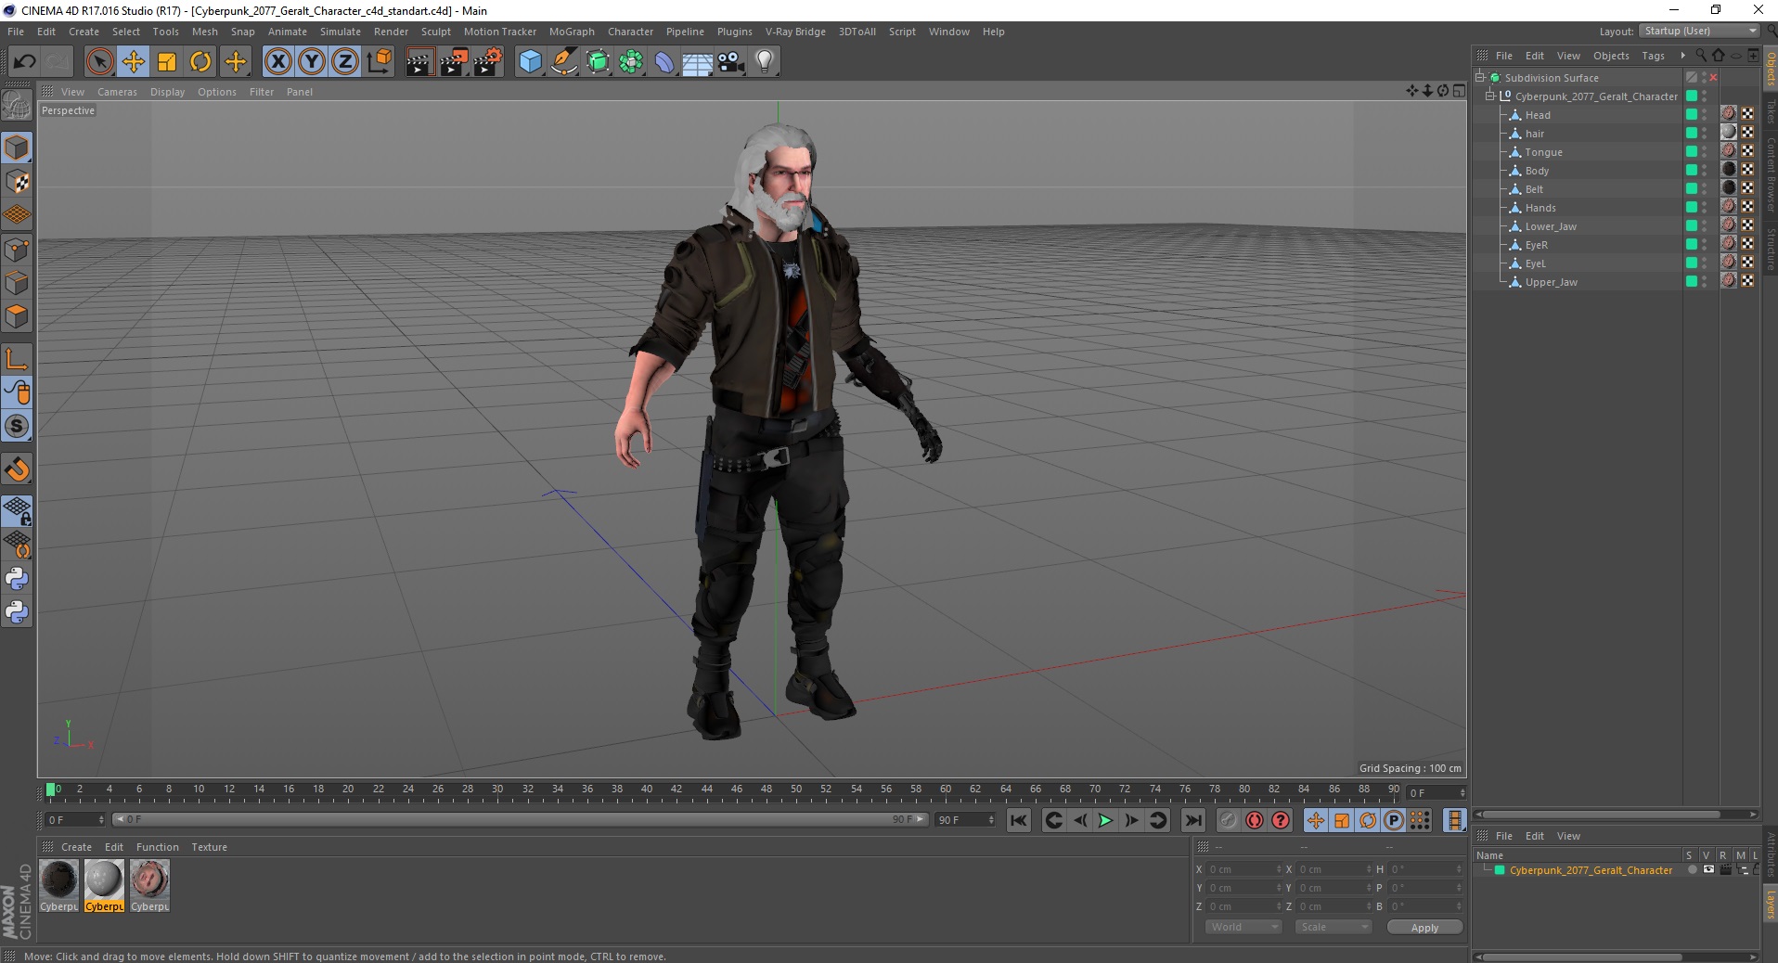Select Polygons mode in left toolbar
The height and width of the screenshot is (963, 1778).
coord(17,316)
